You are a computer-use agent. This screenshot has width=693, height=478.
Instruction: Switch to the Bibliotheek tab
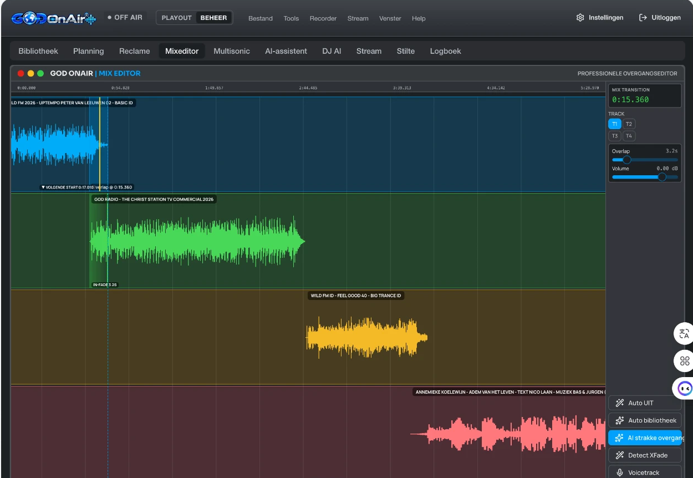click(38, 51)
